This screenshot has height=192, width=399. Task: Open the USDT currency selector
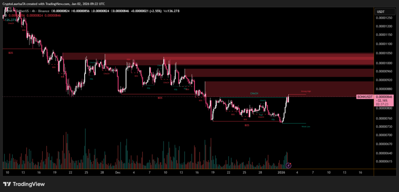point(380,12)
